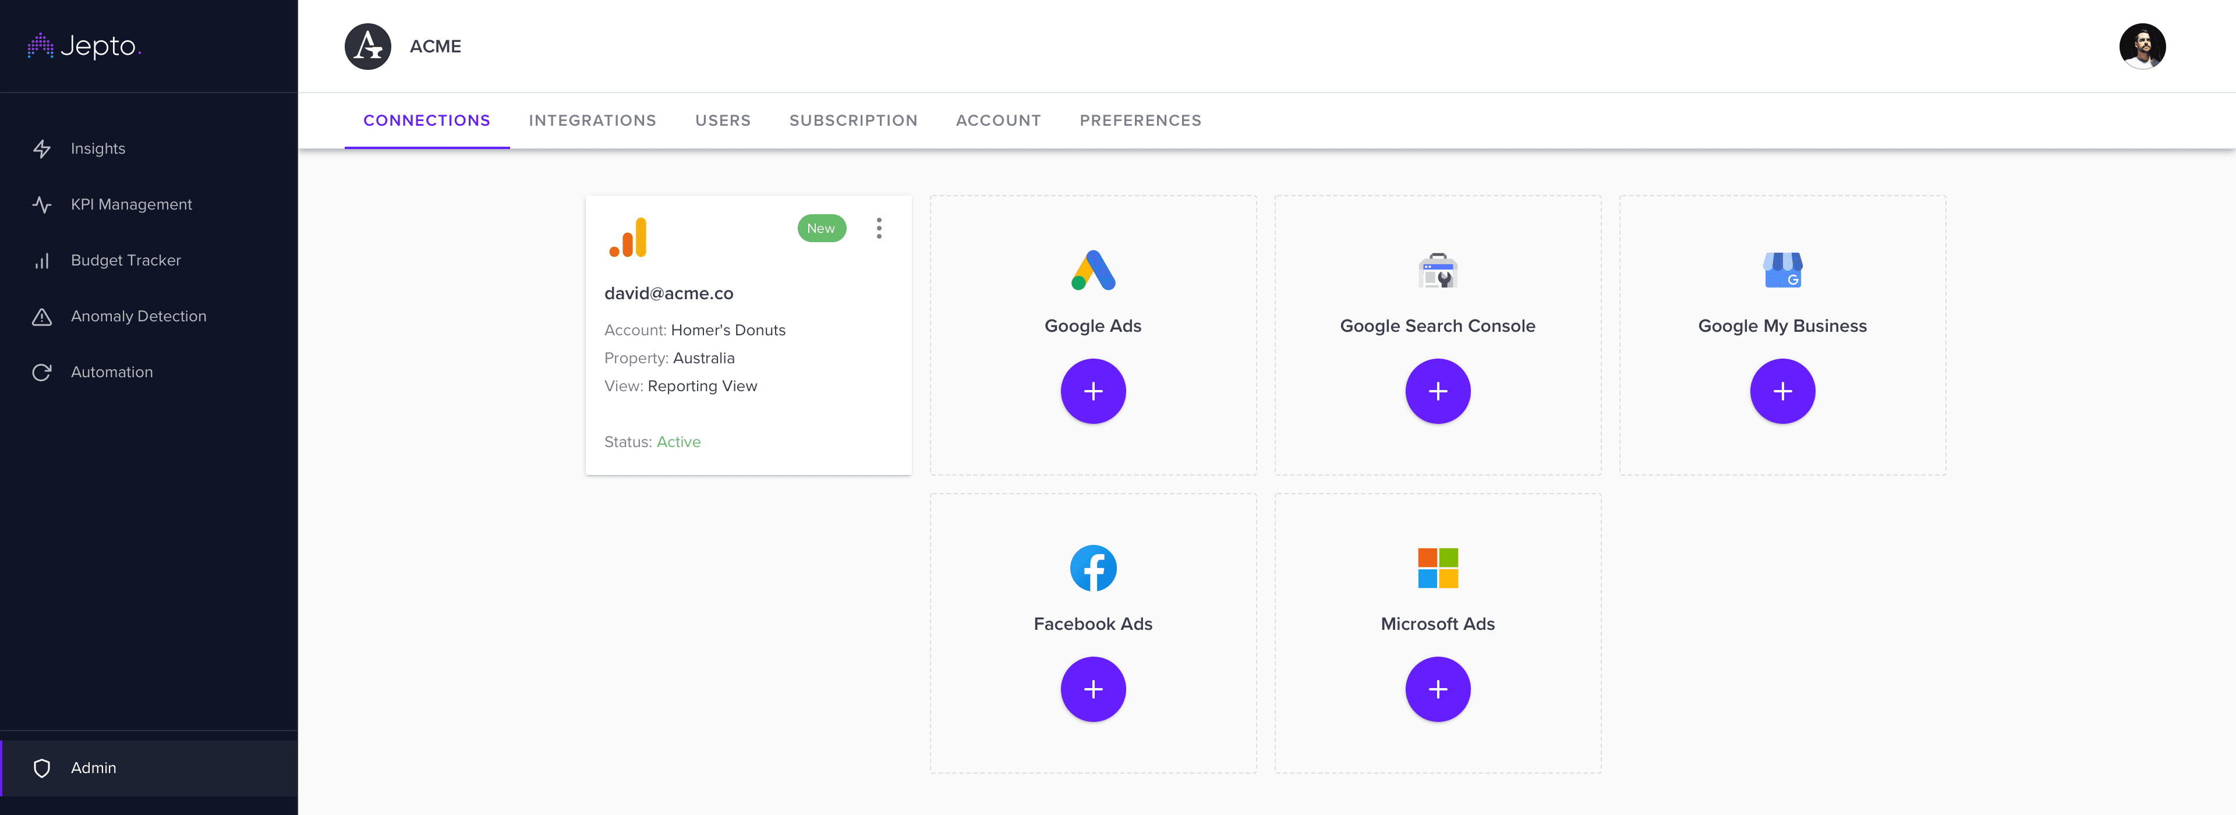2236x815 pixels.
Task: Click the Admin shield icon
Action: [42, 768]
